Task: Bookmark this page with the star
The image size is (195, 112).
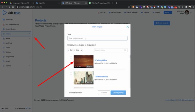Action: (129, 7)
